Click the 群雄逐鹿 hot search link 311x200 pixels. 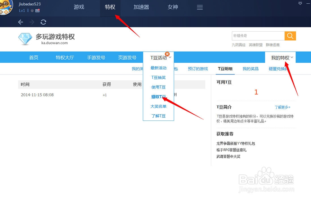click(x=273, y=45)
